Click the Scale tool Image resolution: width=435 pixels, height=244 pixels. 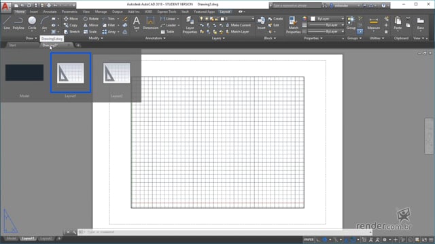(90, 32)
